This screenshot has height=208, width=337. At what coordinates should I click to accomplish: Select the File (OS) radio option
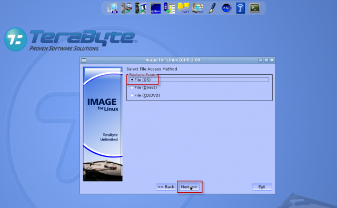141,80
